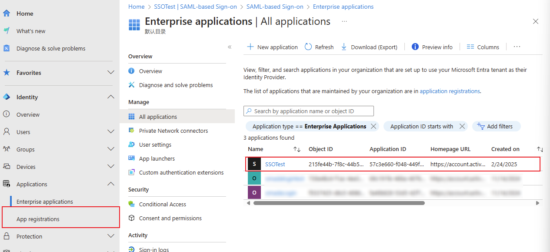
Task: Open App launchers menu item
Action: pyautogui.click(x=157, y=158)
